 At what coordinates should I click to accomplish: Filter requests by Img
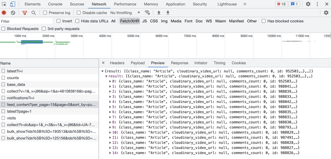point(164,21)
